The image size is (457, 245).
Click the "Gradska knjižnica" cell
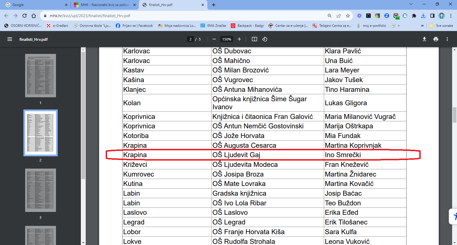268,193
